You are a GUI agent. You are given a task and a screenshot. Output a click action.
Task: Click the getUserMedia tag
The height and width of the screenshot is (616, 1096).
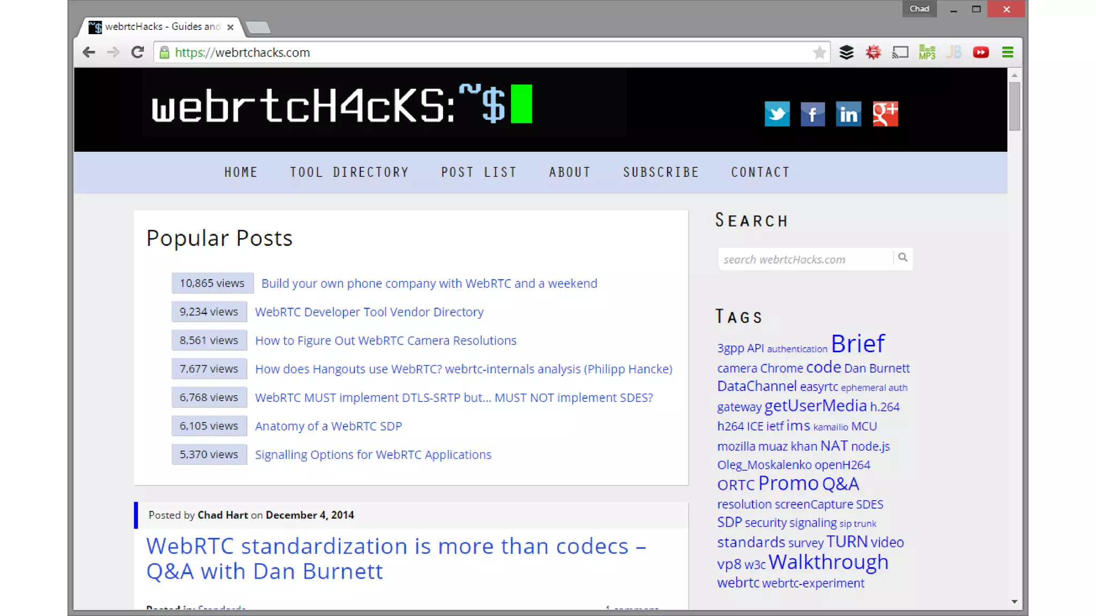[x=815, y=406]
